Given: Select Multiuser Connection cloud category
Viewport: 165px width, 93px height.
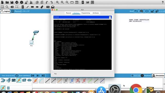Looking at the screenshot, I should click(x=29, y=80).
